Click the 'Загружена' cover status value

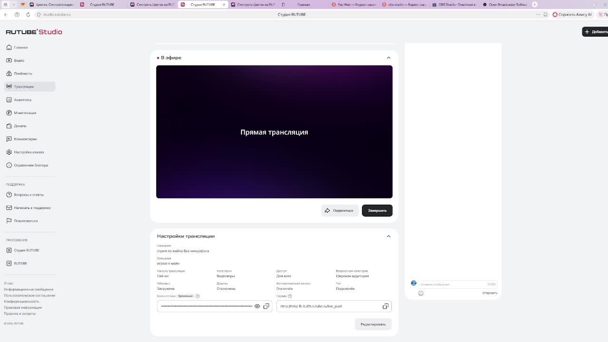166,289
